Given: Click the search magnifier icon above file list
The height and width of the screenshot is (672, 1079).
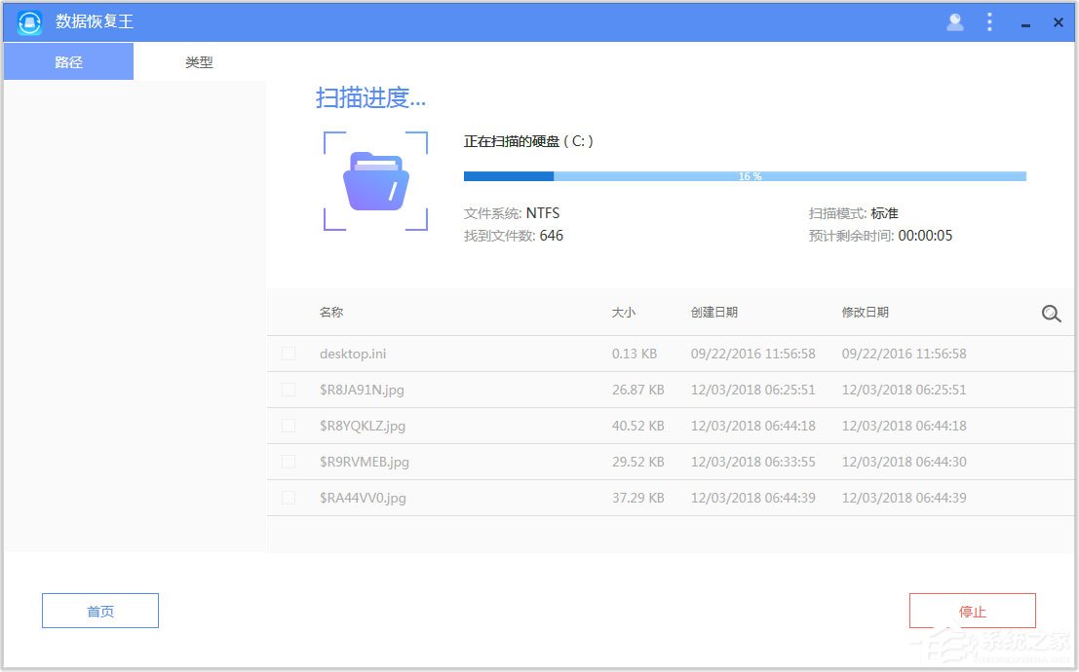Looking at the screenshot, I should (x=1051, y=314).
